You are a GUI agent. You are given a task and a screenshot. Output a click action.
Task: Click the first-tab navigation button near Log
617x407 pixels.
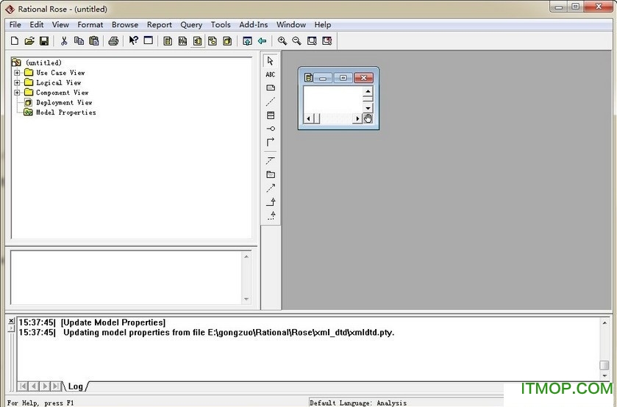point(24,386)
